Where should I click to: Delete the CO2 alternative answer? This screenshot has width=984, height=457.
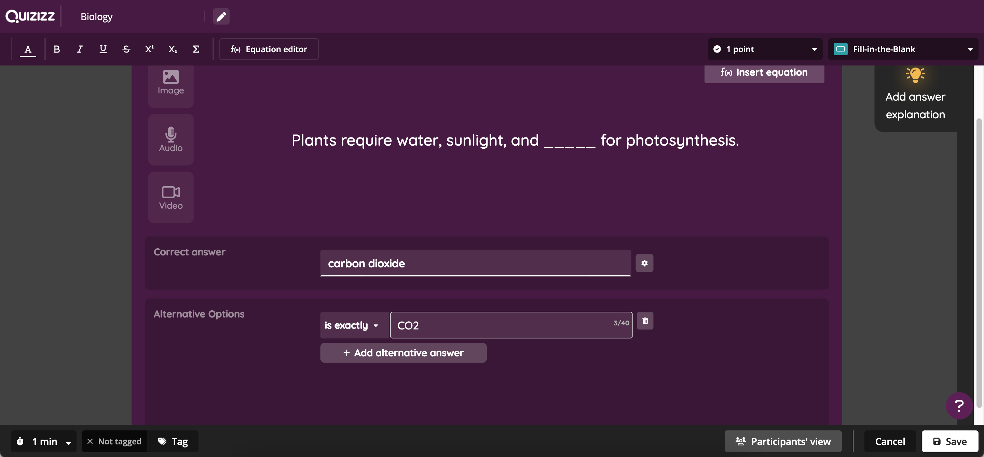[x=645, y=321]
